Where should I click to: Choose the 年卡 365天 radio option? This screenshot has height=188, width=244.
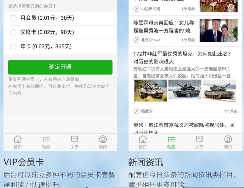pos(13,47)
